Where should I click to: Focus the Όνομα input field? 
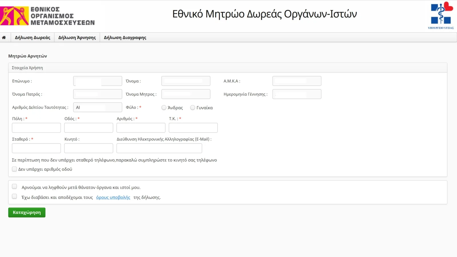click(186, 81)
